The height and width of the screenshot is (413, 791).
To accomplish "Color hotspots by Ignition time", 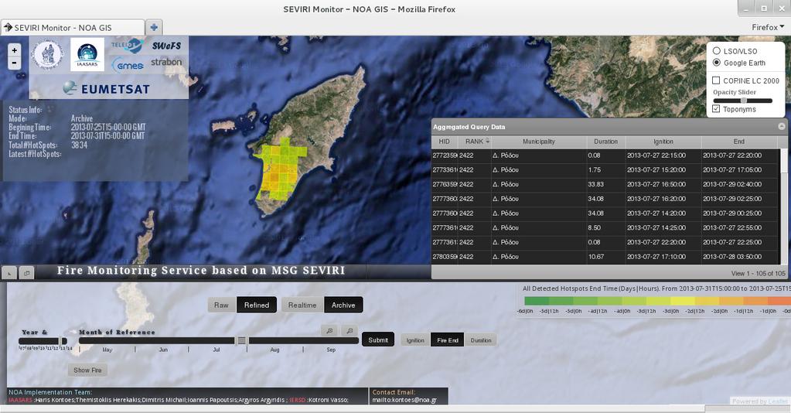I will pos(415,340).
